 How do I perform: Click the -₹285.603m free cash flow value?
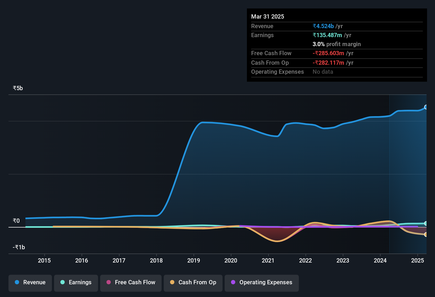328,53
